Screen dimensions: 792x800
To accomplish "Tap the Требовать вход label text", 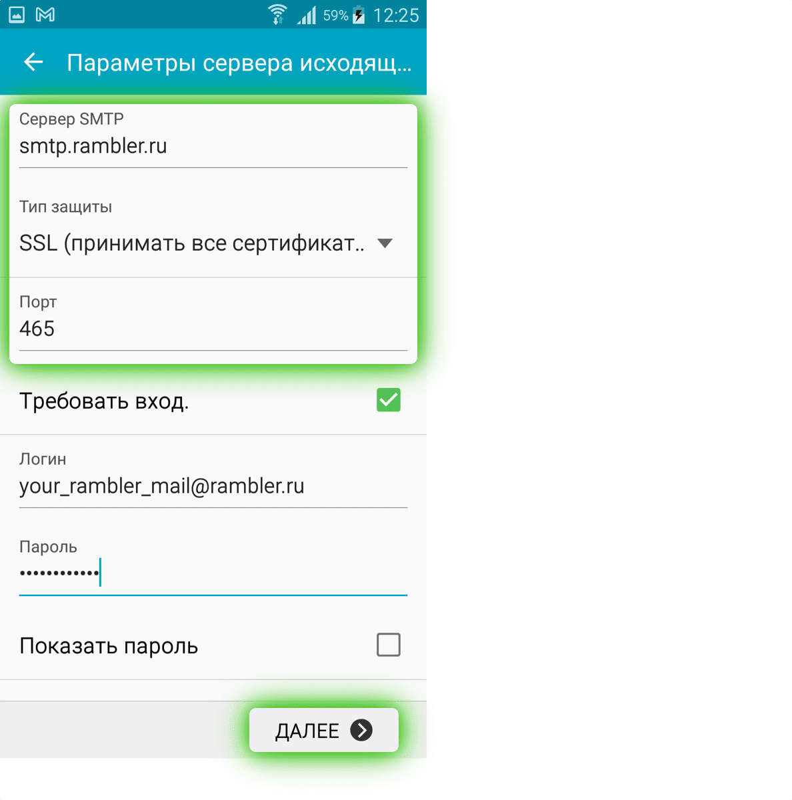I will pos(104,401).
